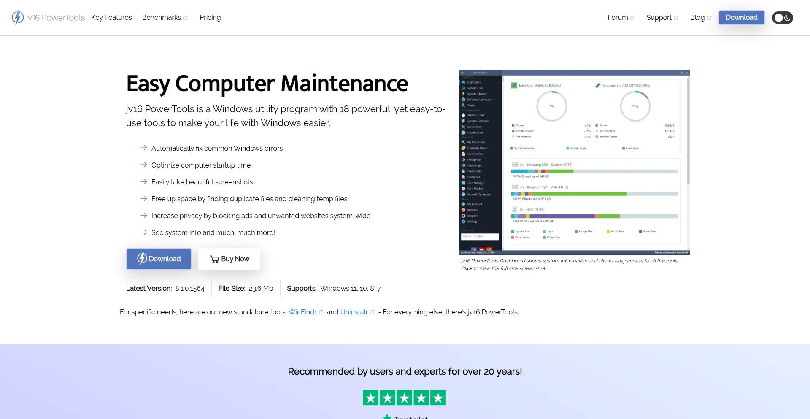The image size is (810, 419).
Task: Go to the Pricing page
Action: [210, 18]
